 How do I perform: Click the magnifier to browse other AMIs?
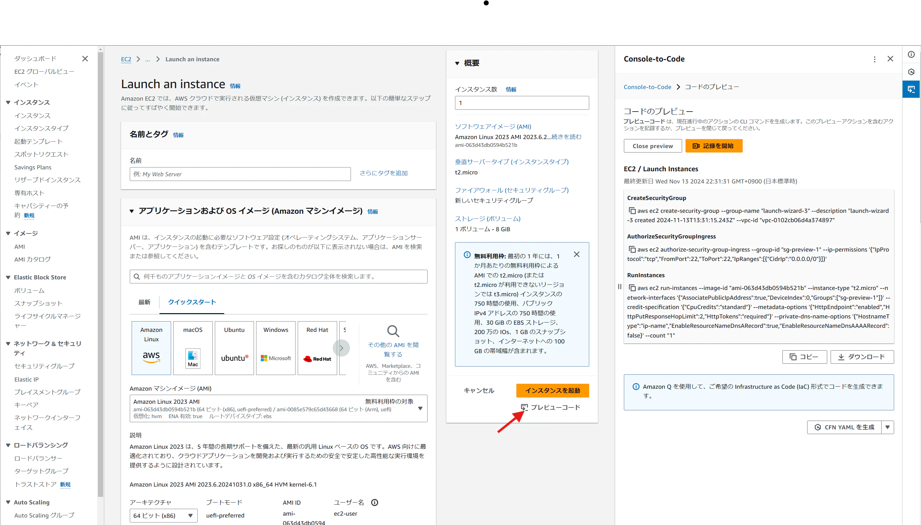393,331
